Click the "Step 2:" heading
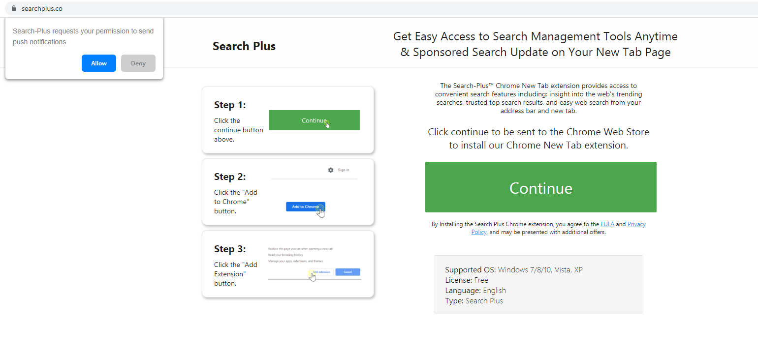758x354 pixels. pyautogui.click(x=230, y=177)
